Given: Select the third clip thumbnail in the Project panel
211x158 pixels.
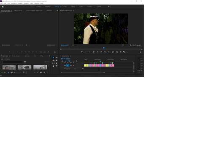Looking at the screenshot, I should tap(40, 67).
